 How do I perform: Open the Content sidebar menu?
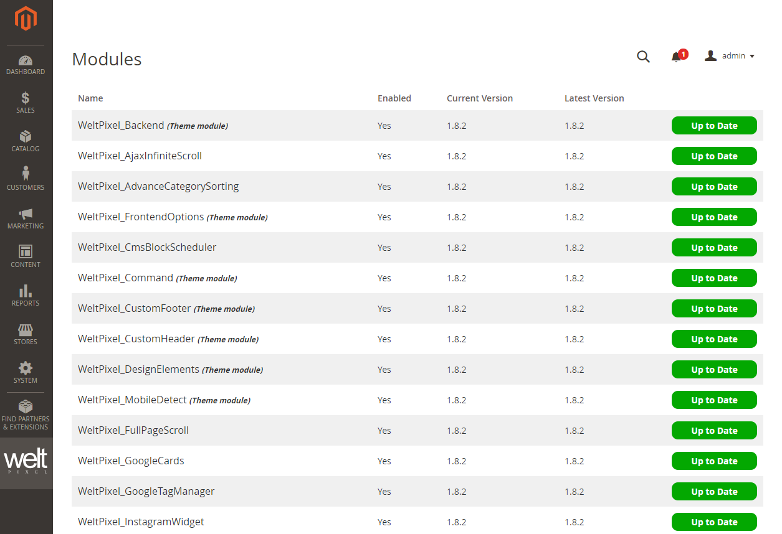coord(26,258)
